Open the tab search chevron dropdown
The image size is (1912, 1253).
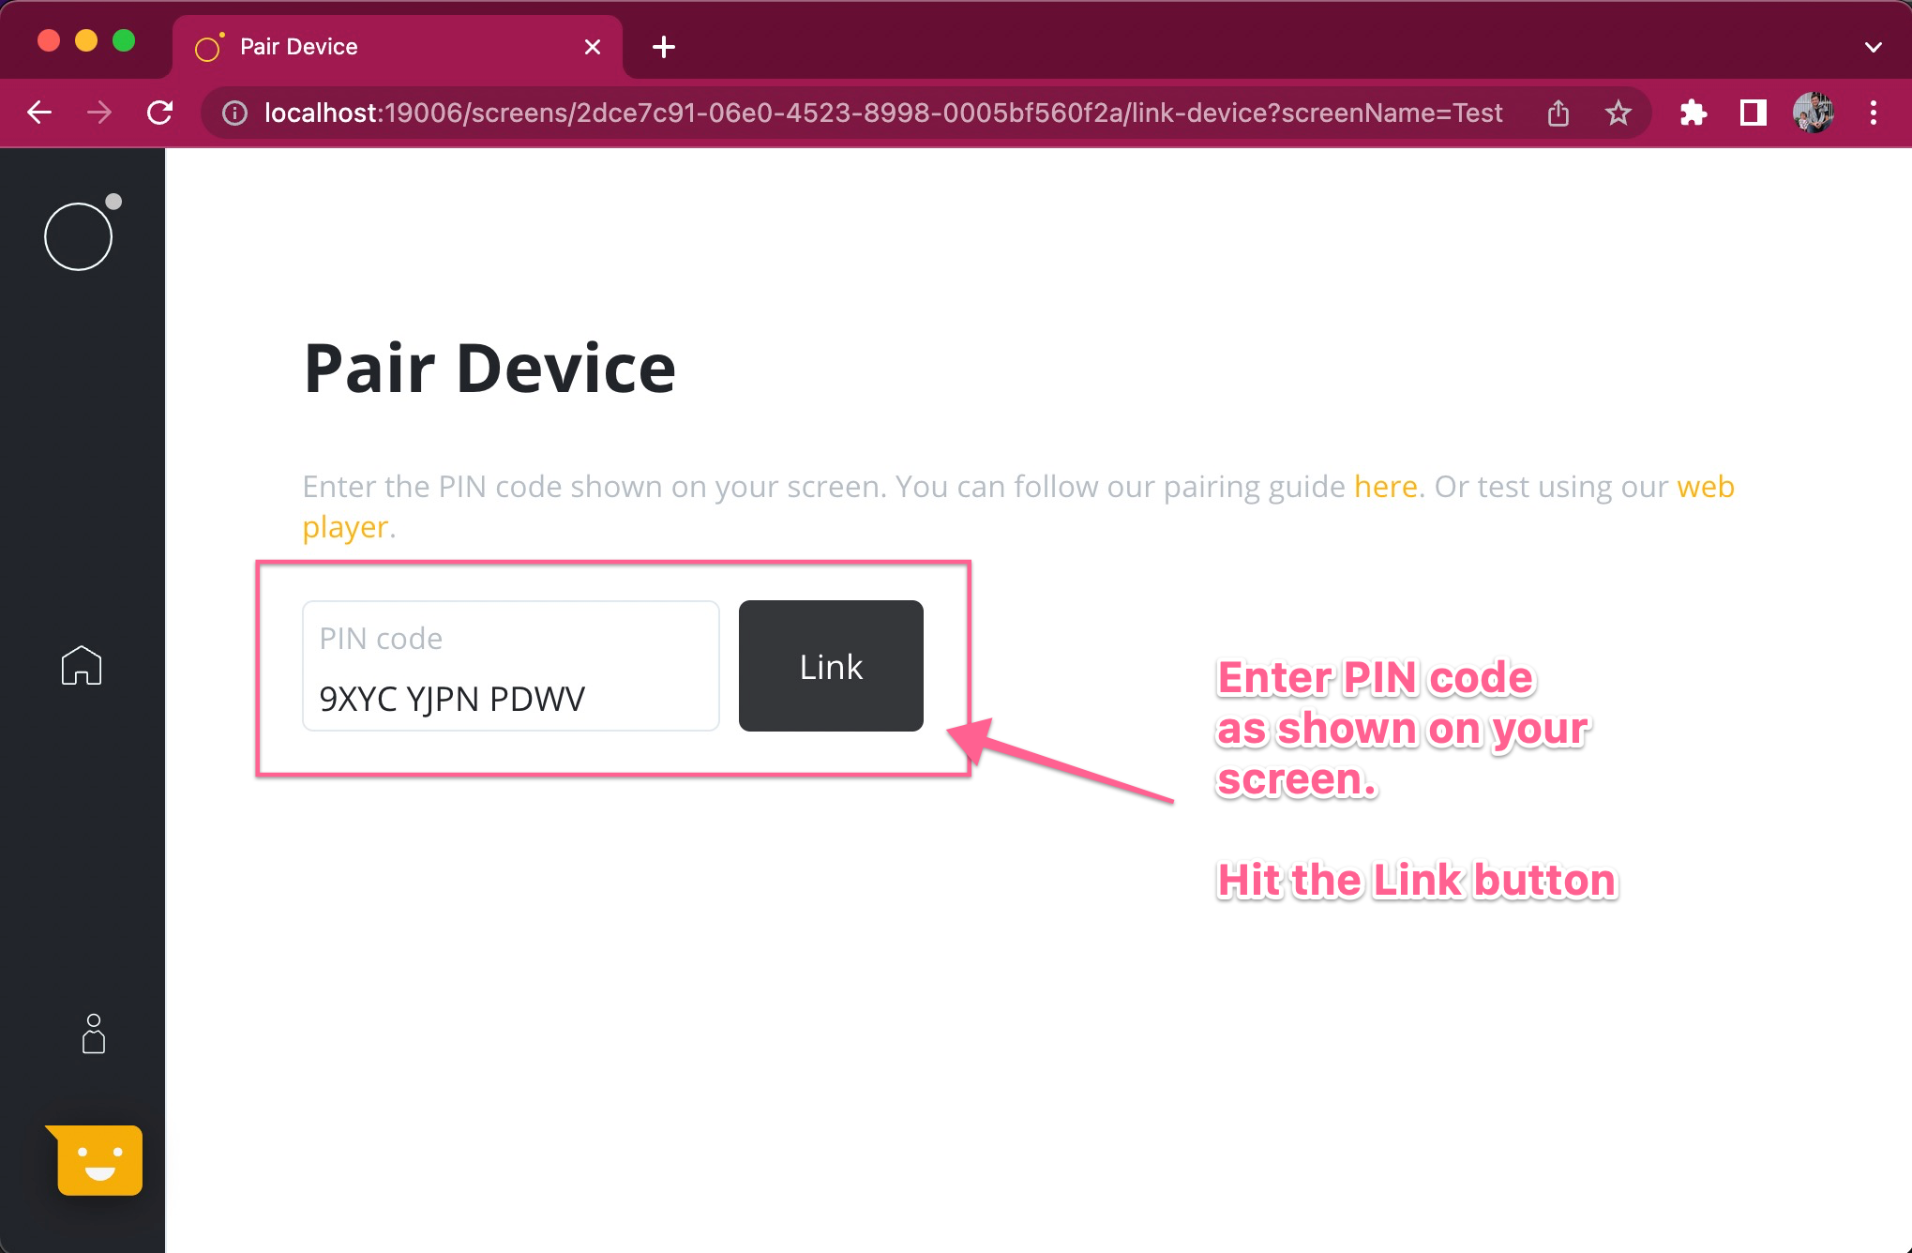pos(1873,46)
